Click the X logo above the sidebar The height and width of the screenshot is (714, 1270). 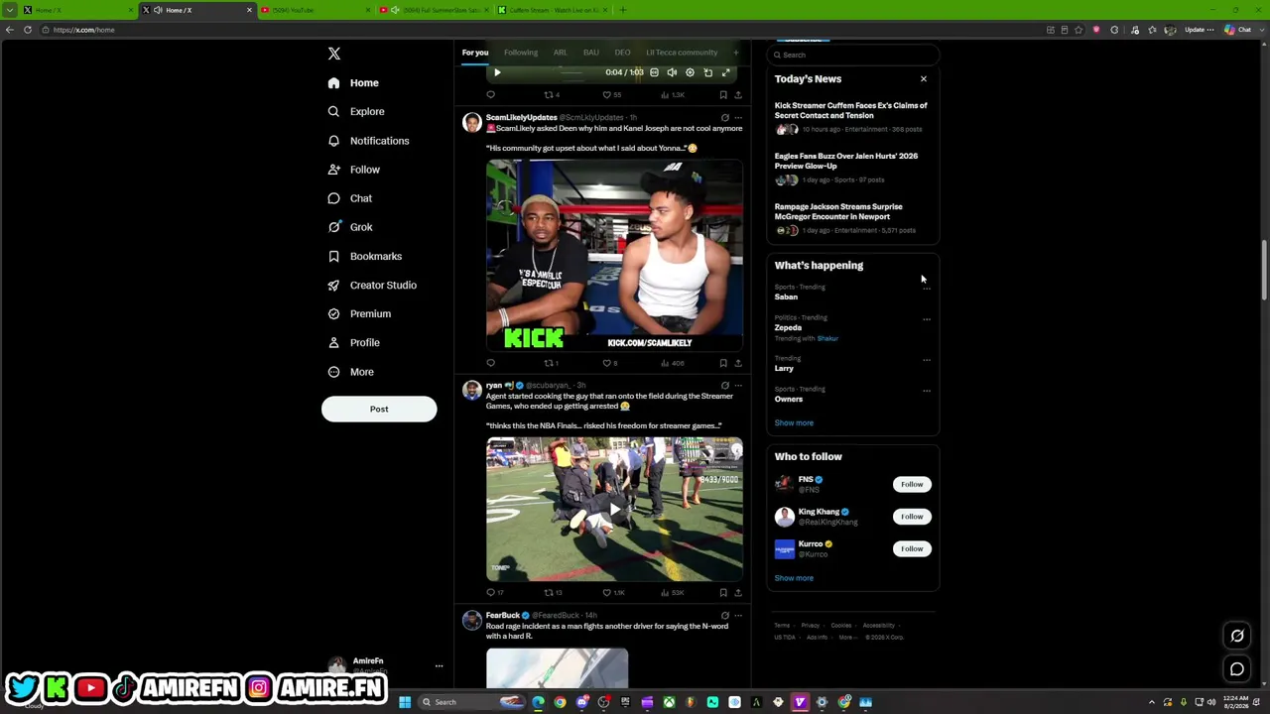pos(334,54)
